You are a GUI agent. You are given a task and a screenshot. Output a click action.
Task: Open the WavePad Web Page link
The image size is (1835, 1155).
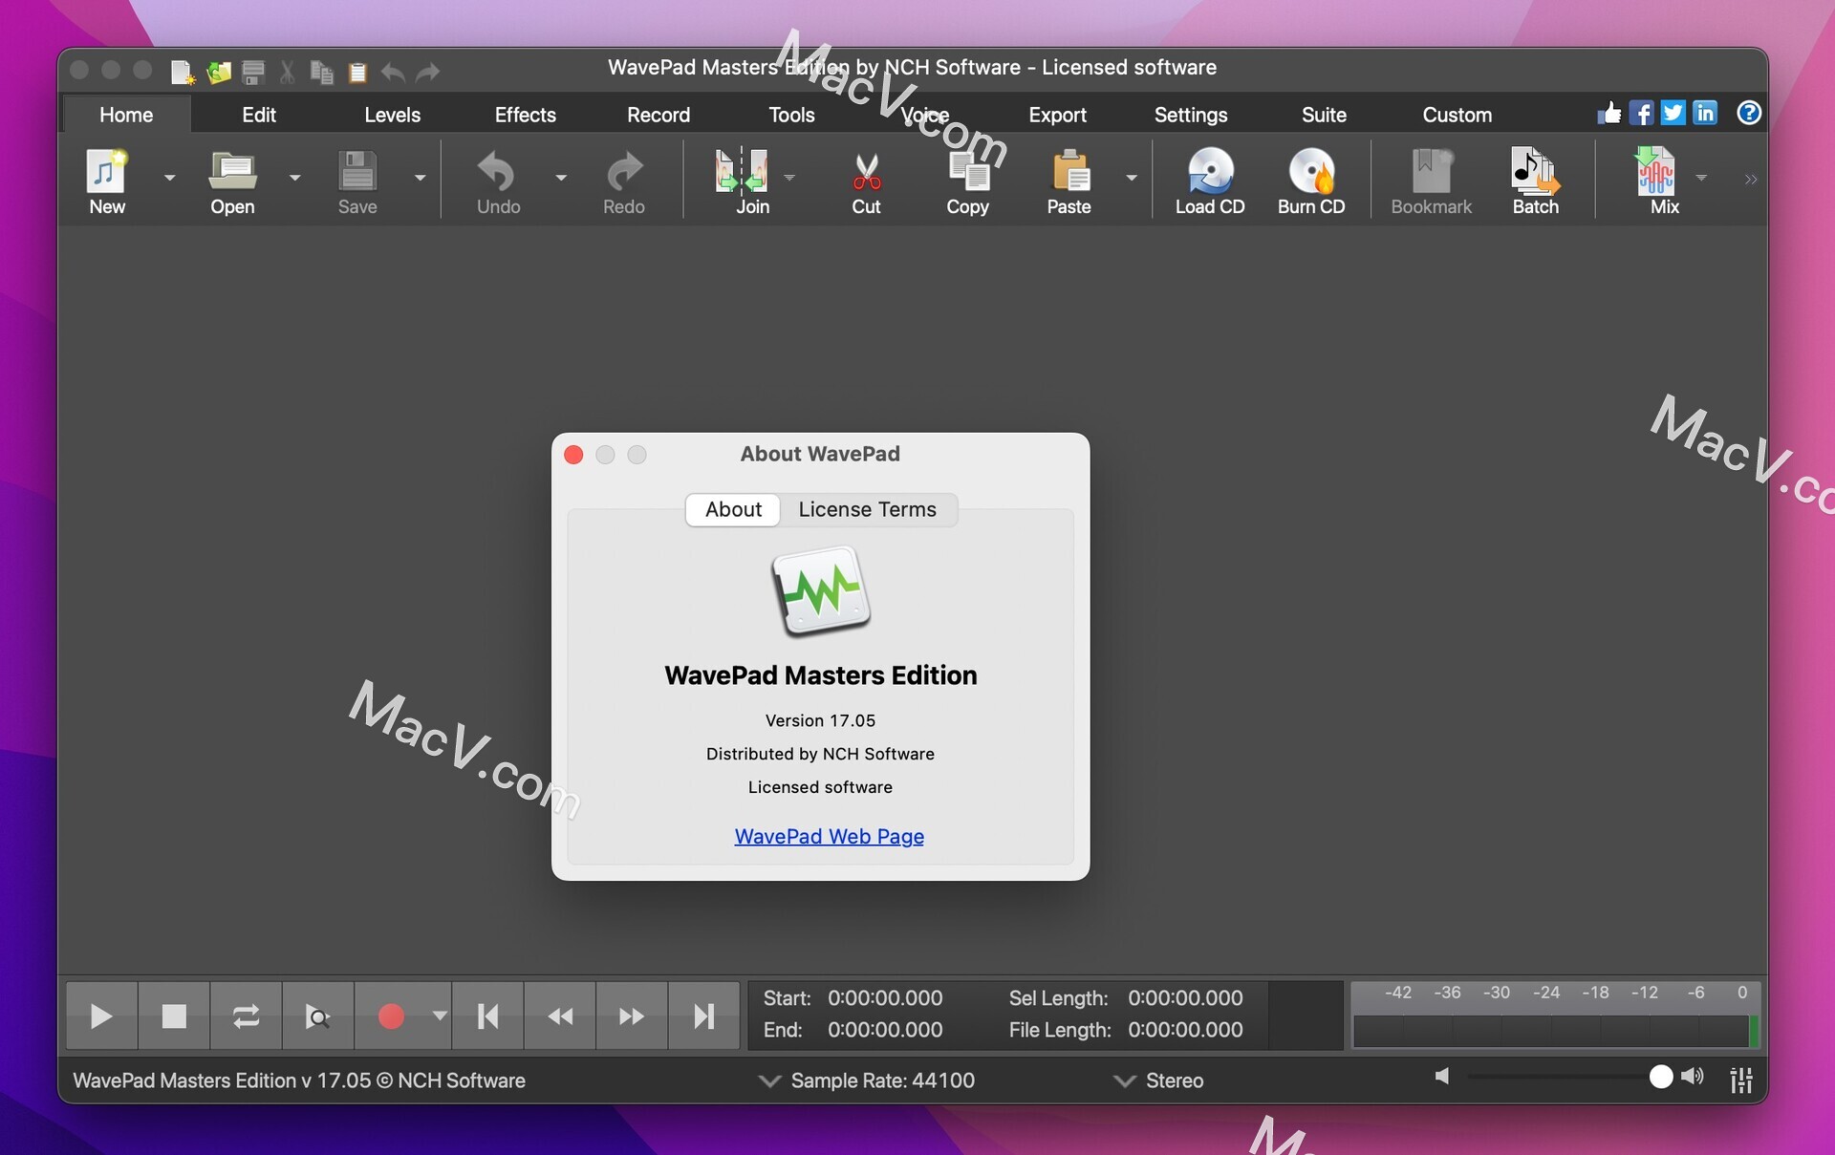click(829, 836)
